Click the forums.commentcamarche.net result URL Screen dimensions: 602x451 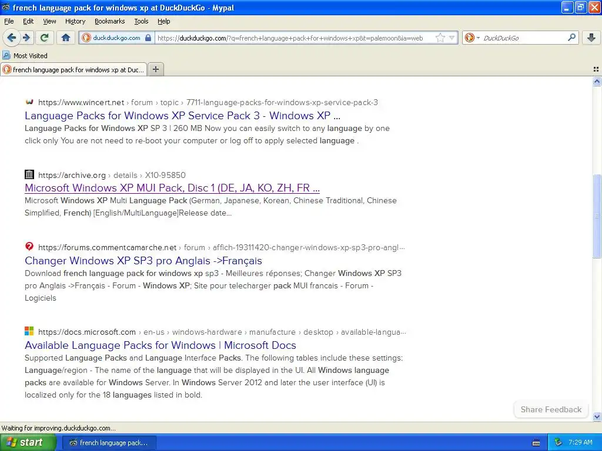[222, 247]
